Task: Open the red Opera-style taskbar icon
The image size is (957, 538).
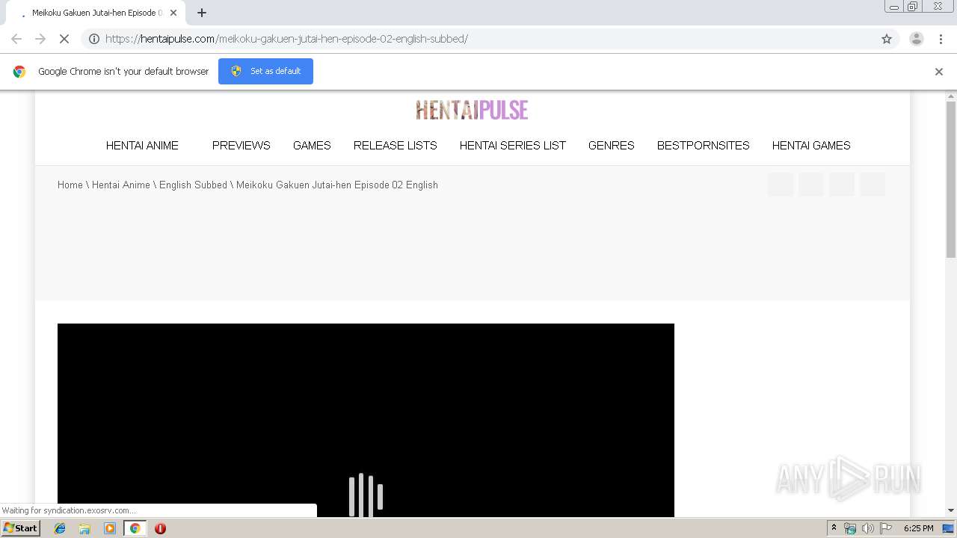Action: click(160, 528)
